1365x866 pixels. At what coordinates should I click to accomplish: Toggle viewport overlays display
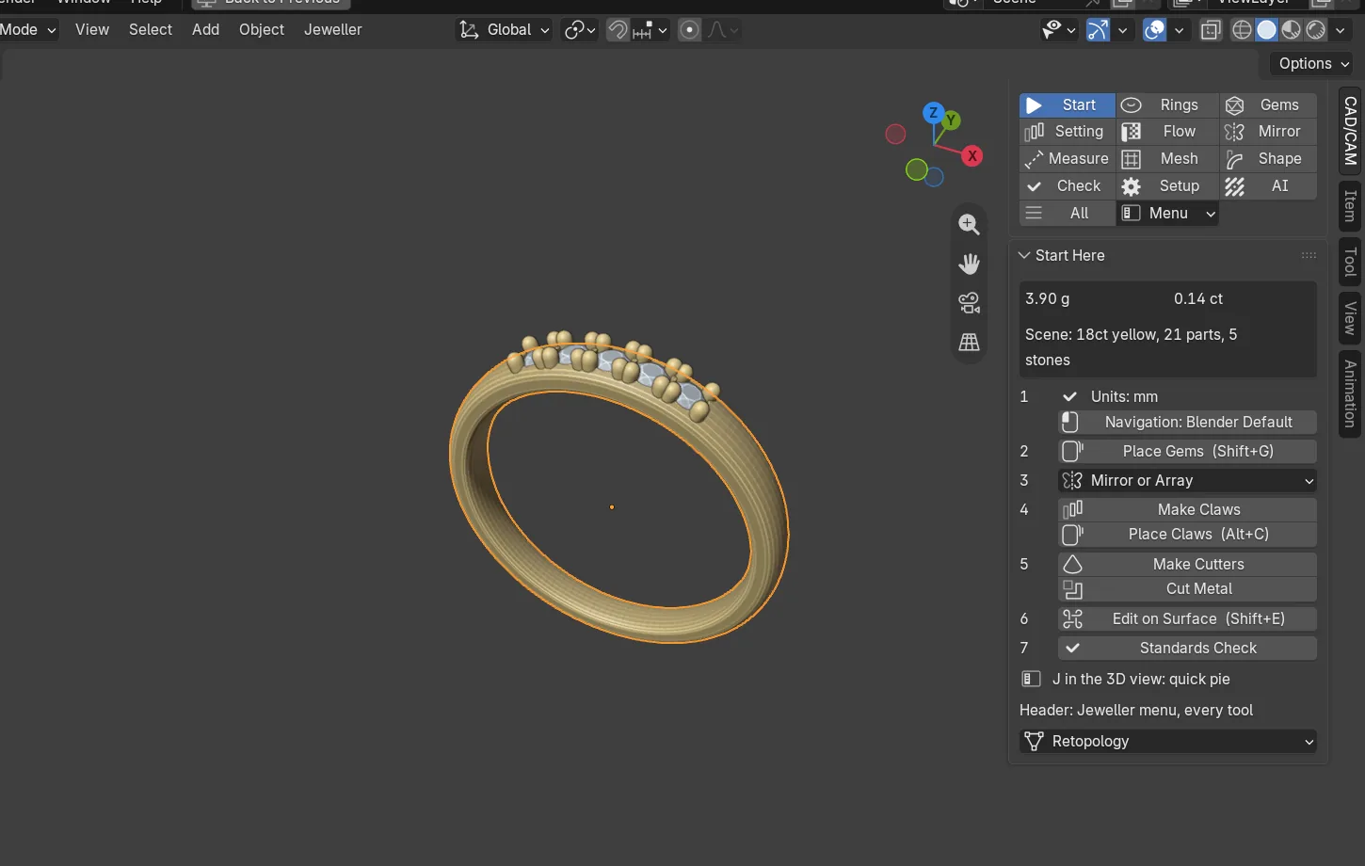[x=1154, y=30]
